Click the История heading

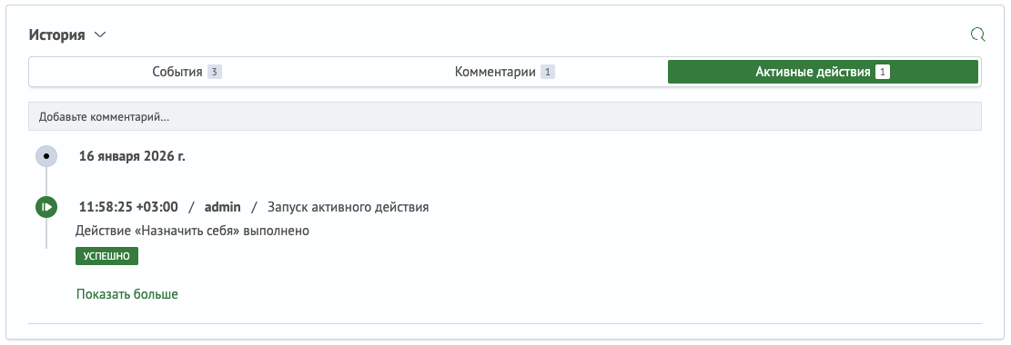click(x=56, y=34)
